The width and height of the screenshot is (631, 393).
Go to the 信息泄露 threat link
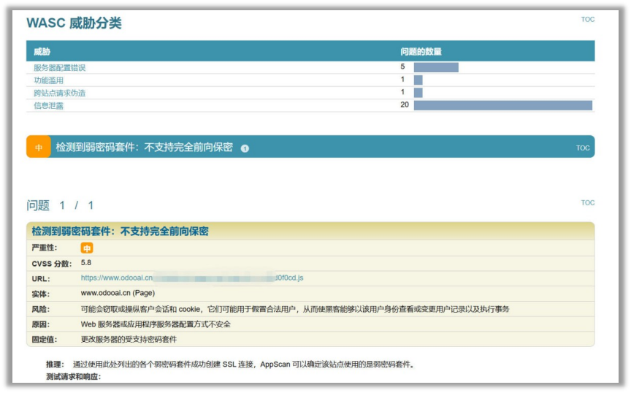click(x=48, y=106)
